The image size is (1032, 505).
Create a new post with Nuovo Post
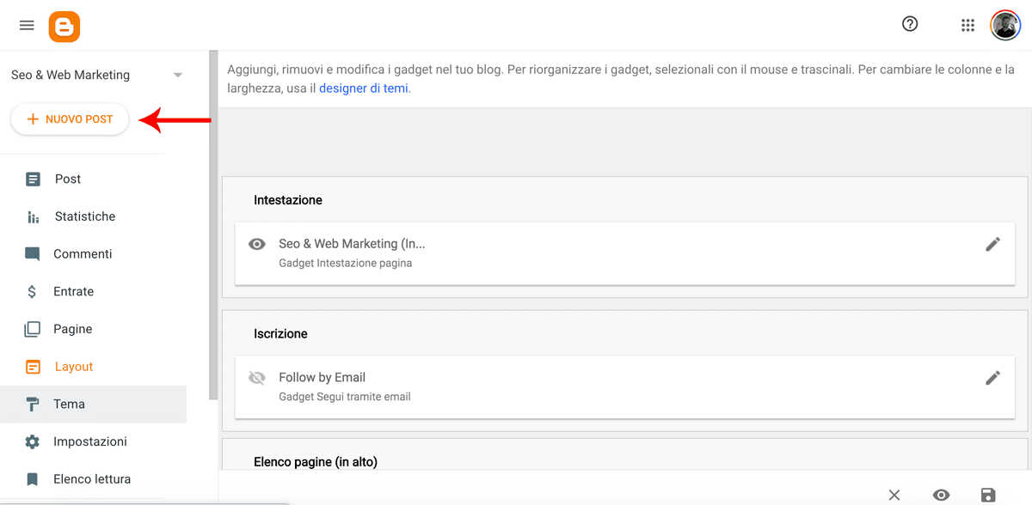tap(71, 119)
